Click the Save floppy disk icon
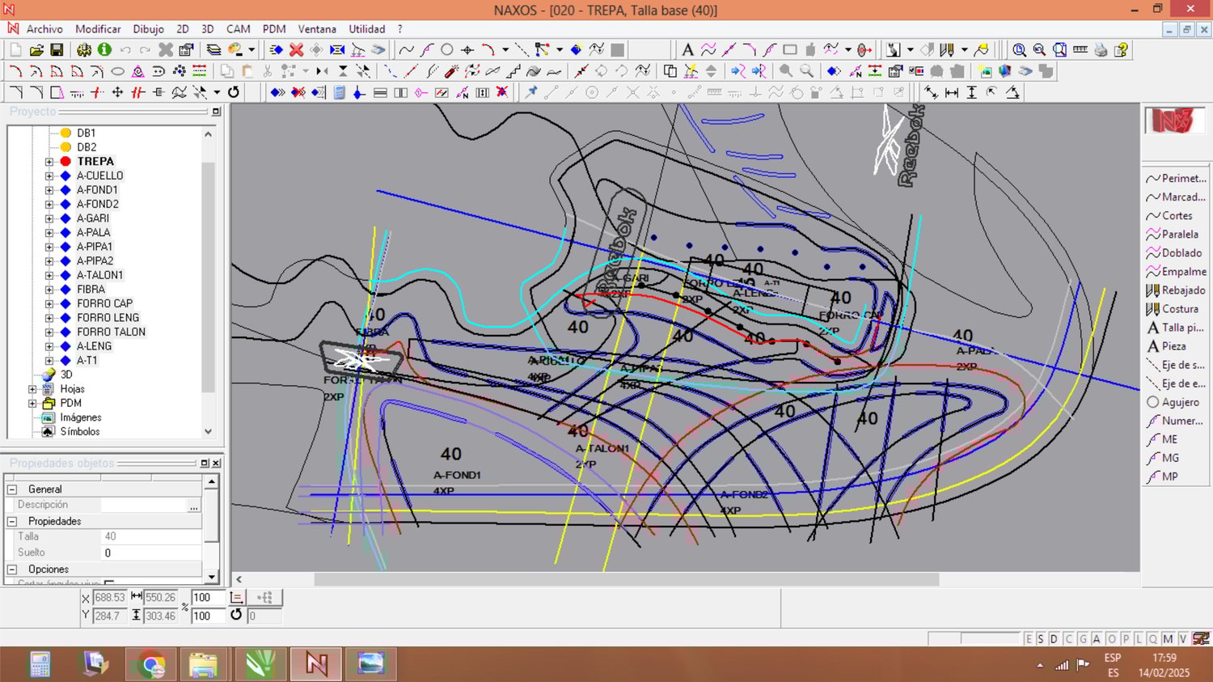The width and height of the screenshot is (1213, 682). pos(57,50)
